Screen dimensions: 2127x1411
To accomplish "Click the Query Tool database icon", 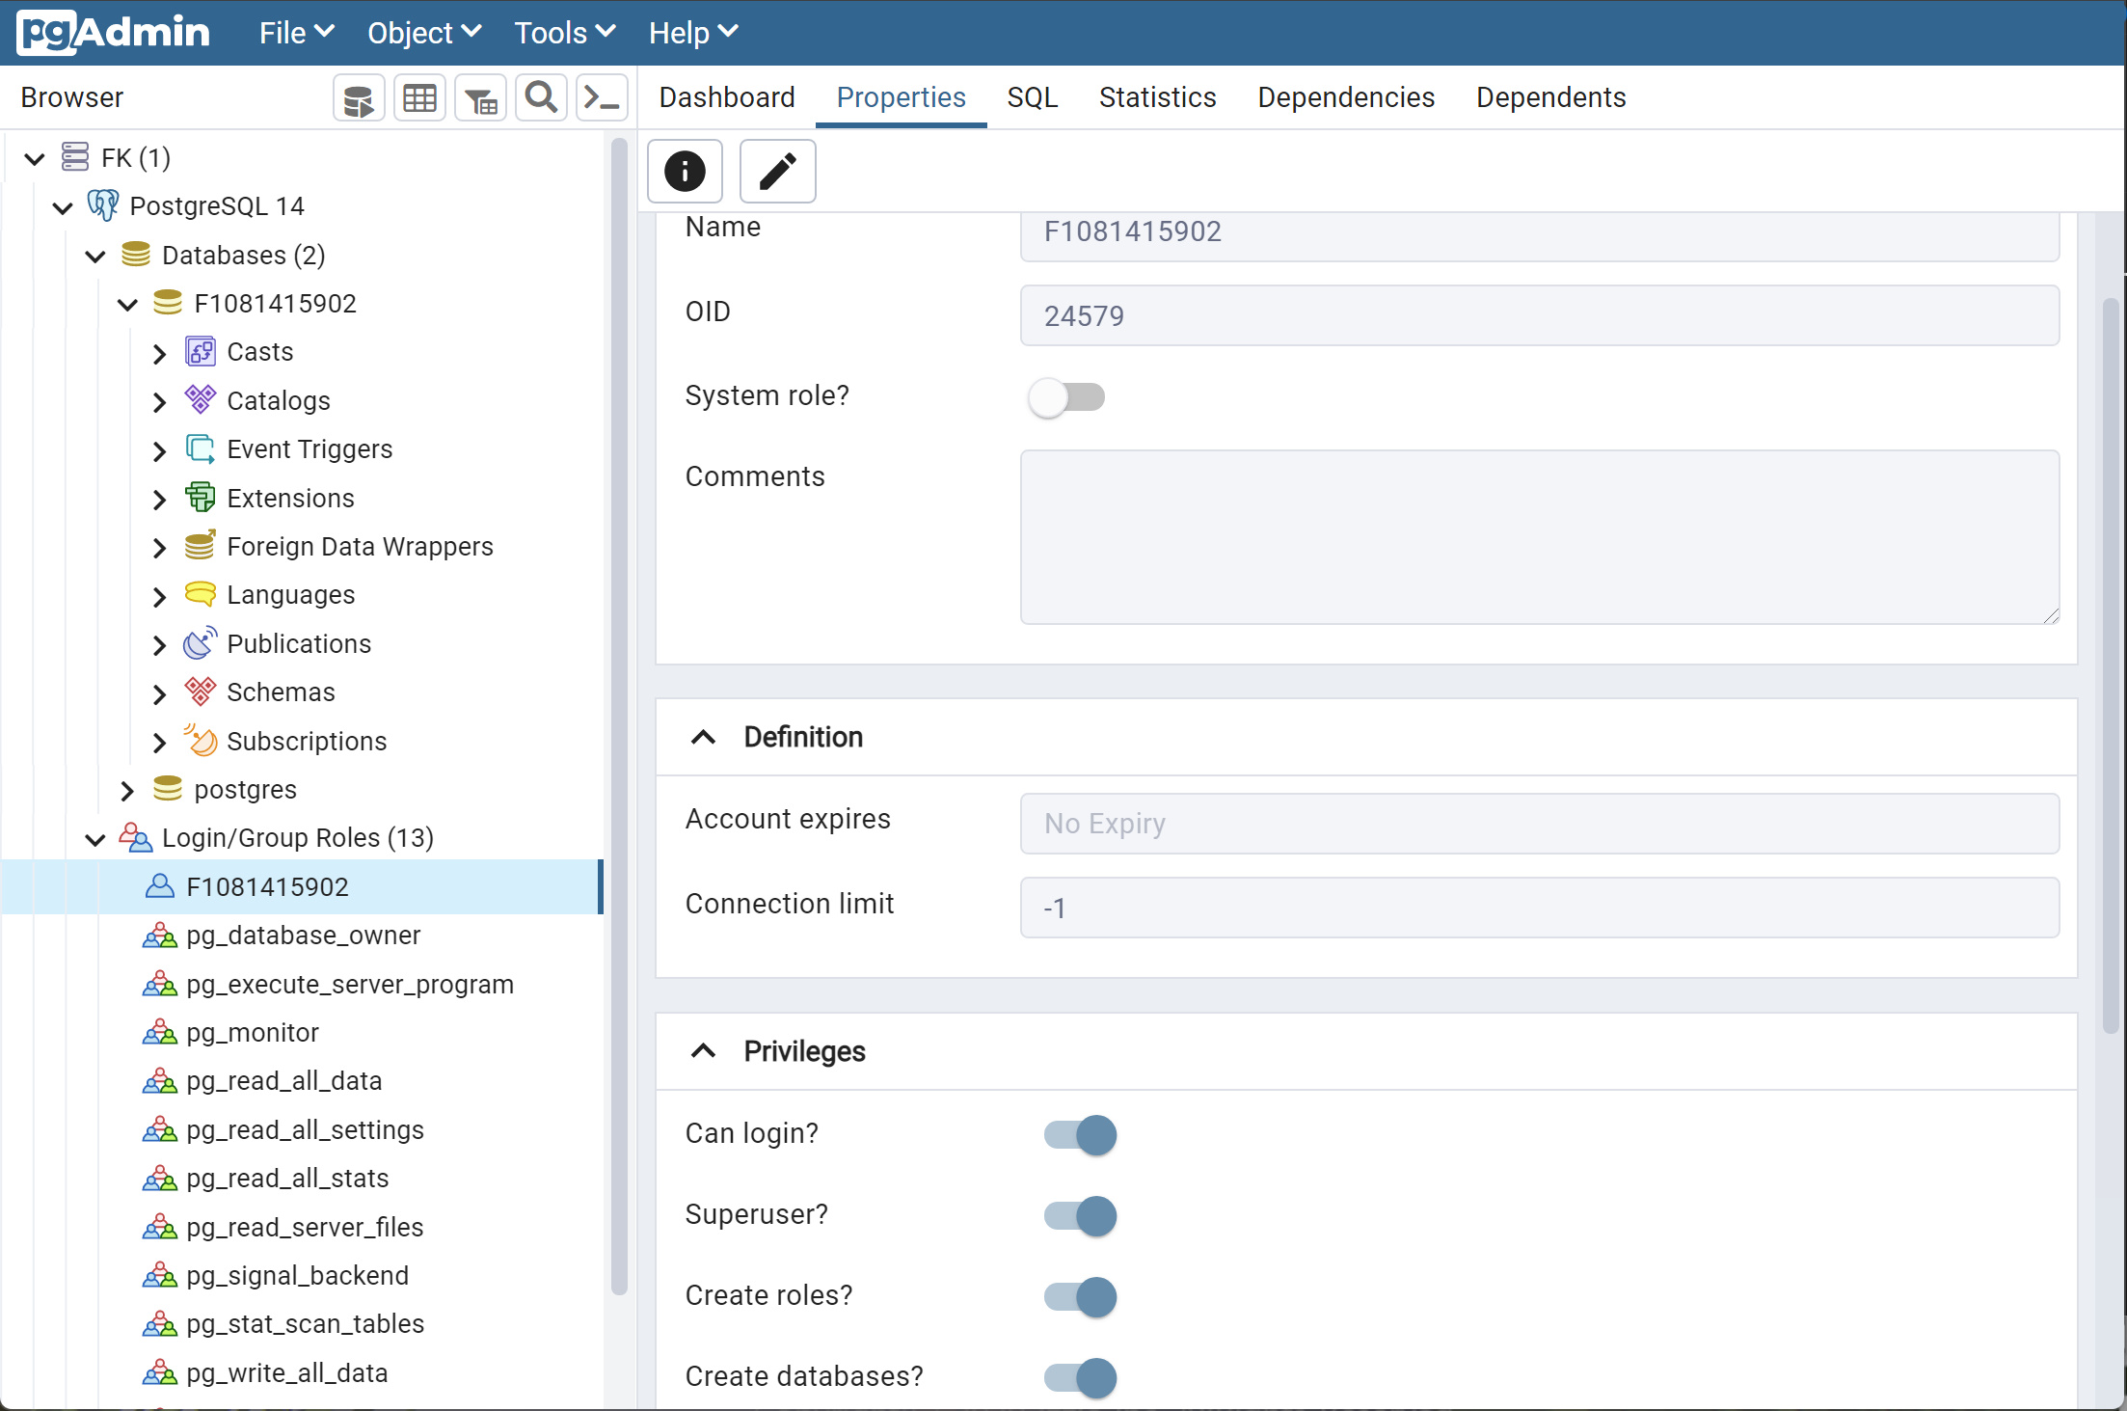I will tap(359, 98).
